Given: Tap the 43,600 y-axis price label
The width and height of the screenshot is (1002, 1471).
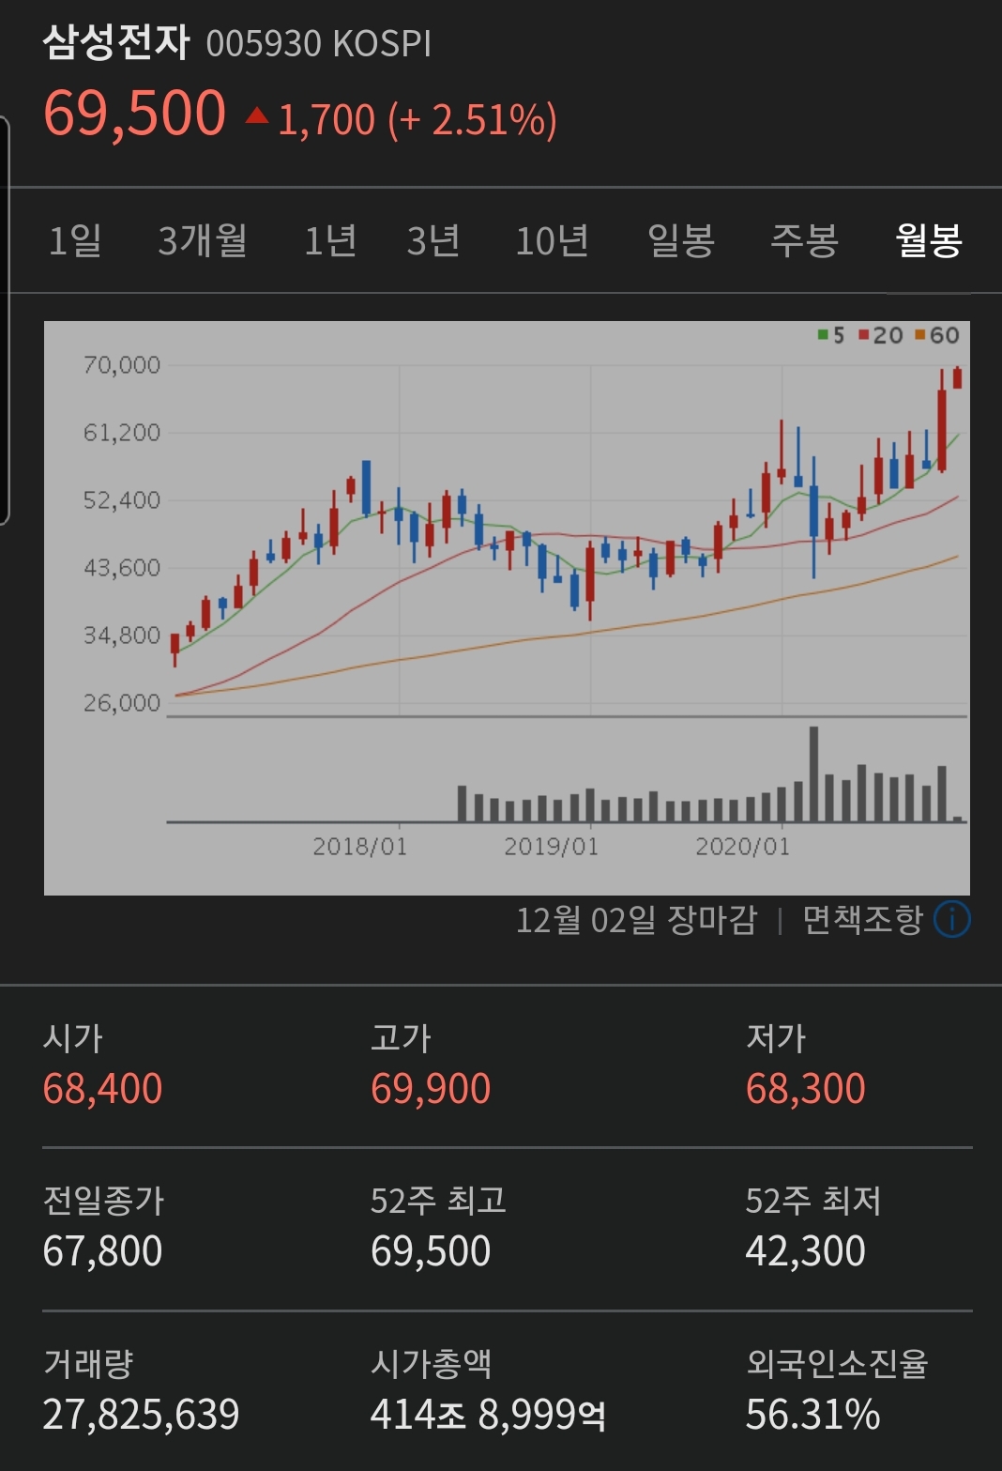Looking at the screenshot, I should 122,568.
